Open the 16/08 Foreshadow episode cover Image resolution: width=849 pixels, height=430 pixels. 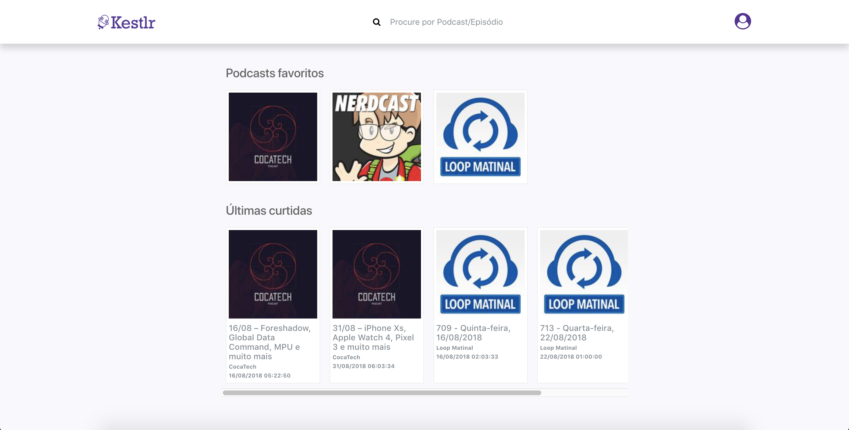[x=273, y=274]
